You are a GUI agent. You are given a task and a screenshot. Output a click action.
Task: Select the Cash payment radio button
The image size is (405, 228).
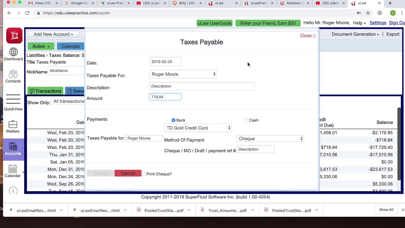coord(246,120)
